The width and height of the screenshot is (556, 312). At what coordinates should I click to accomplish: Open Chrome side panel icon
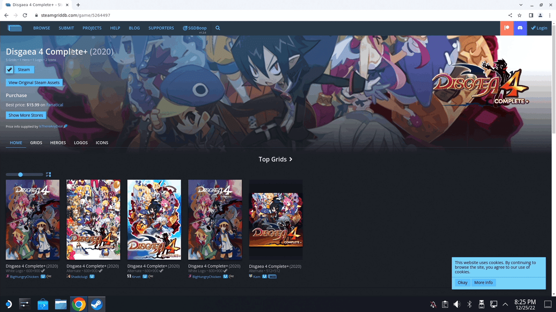coord(531,15)
